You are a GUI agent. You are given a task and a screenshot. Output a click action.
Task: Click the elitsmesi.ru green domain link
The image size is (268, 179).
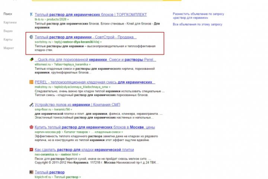pos(43,65)
